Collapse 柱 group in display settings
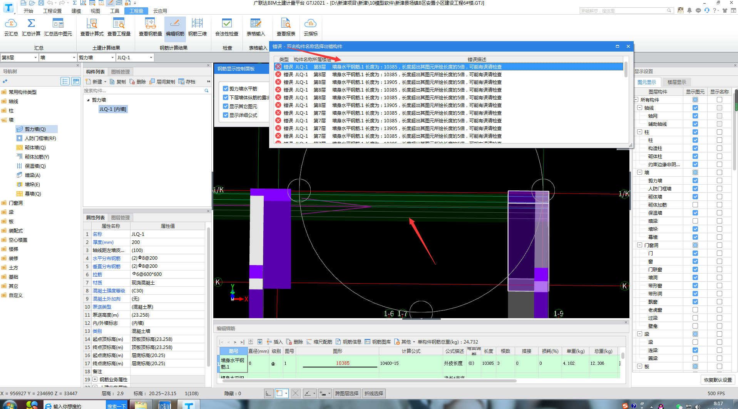Image resolution: width=738 pixels, height=409 pixels. pyautogui.click(x=640, y=132)
